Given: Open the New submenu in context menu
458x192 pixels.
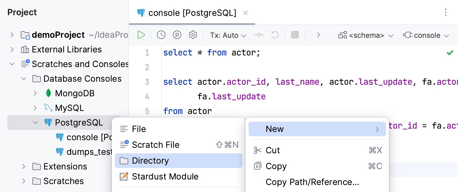Looking at the screenshot, I should (317, 129).
